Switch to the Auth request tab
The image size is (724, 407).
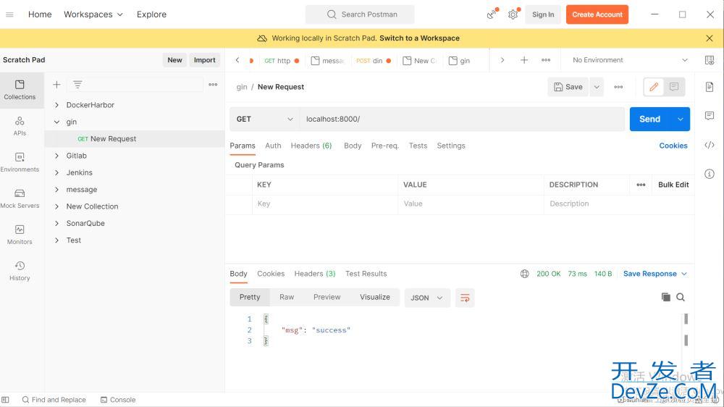[x=273, y=146]
